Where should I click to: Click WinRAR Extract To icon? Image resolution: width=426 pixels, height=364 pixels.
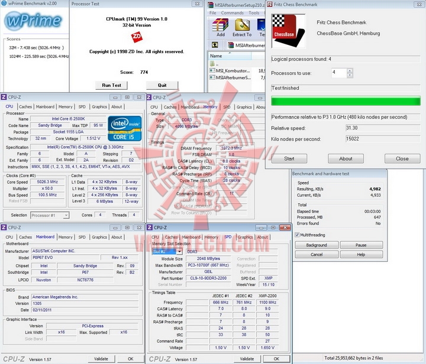click(242, 28)
